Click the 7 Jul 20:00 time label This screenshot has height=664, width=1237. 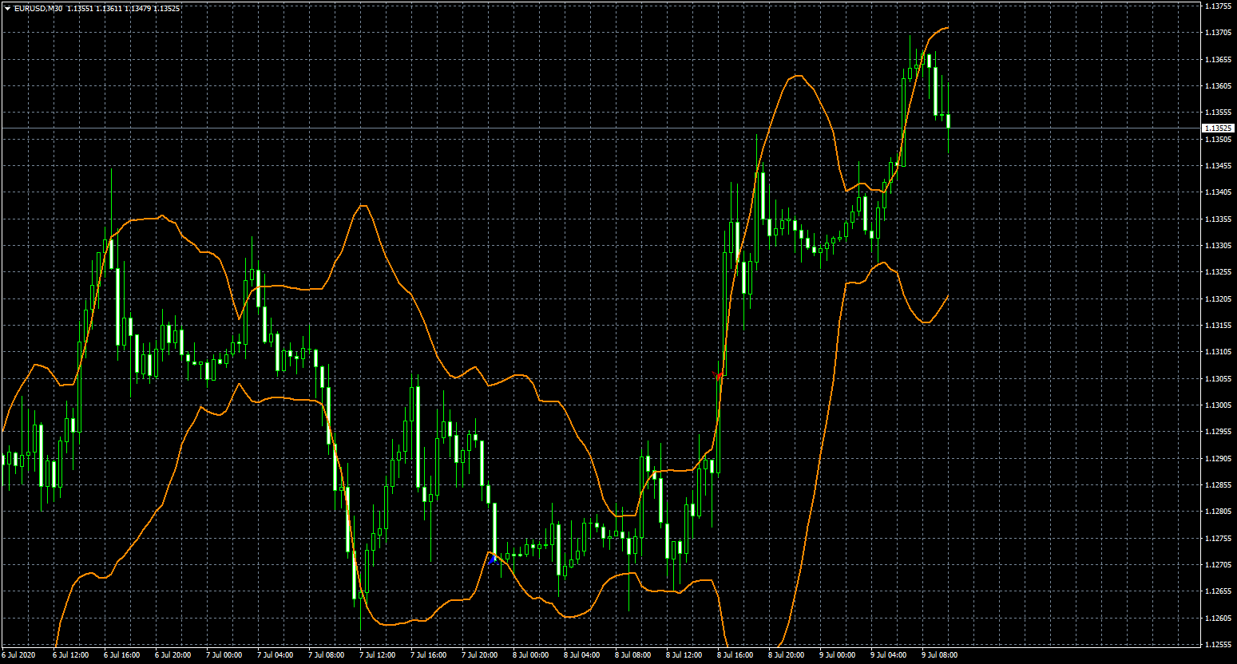479,655
